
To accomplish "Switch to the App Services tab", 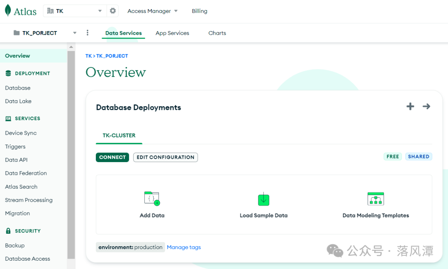I will [x=172, y=33].
